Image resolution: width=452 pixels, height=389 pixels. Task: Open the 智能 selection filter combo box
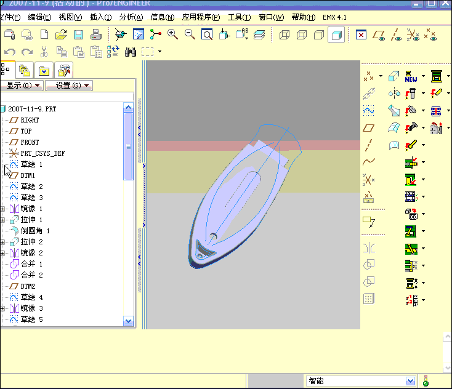click(x=361, y=381)
